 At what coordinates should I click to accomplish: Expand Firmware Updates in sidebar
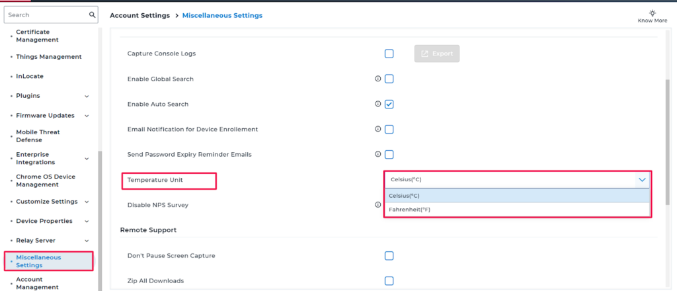87,116
